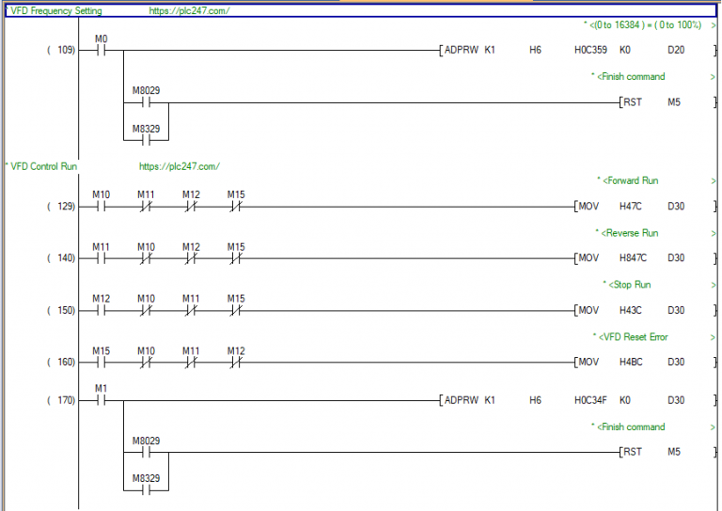Select the M15 normally-closed contact in rung 129
Image resolution: width=722 pixels, height=511 pixels.
point(236,207)
